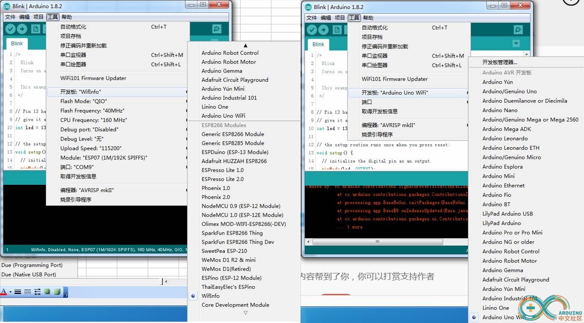Click Arduino logo icon in right window title bar
This screenshot has width=584, height=323.
coord(308,7)
